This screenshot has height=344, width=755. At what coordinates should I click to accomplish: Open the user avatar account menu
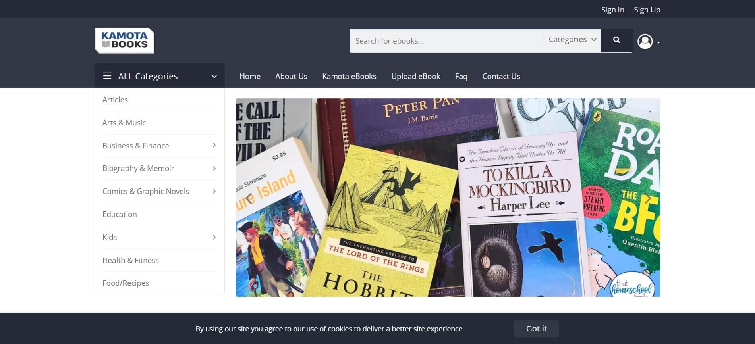(645, 41)
